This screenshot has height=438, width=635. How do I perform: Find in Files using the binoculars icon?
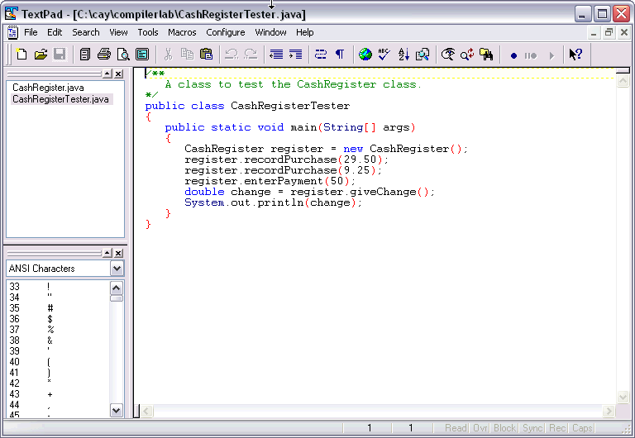[x=486, y=55]
